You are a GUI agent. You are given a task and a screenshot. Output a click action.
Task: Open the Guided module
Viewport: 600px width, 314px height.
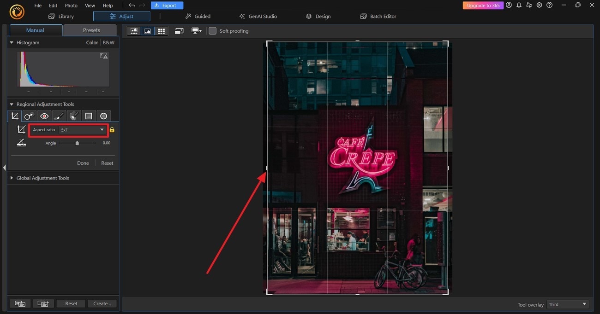[x=198, y=16]
